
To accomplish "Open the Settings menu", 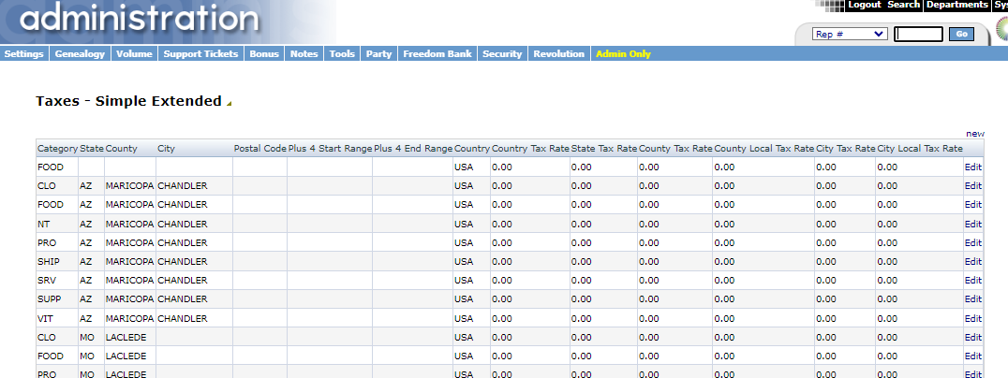I will pyautogui.click(x=23, y=54).
